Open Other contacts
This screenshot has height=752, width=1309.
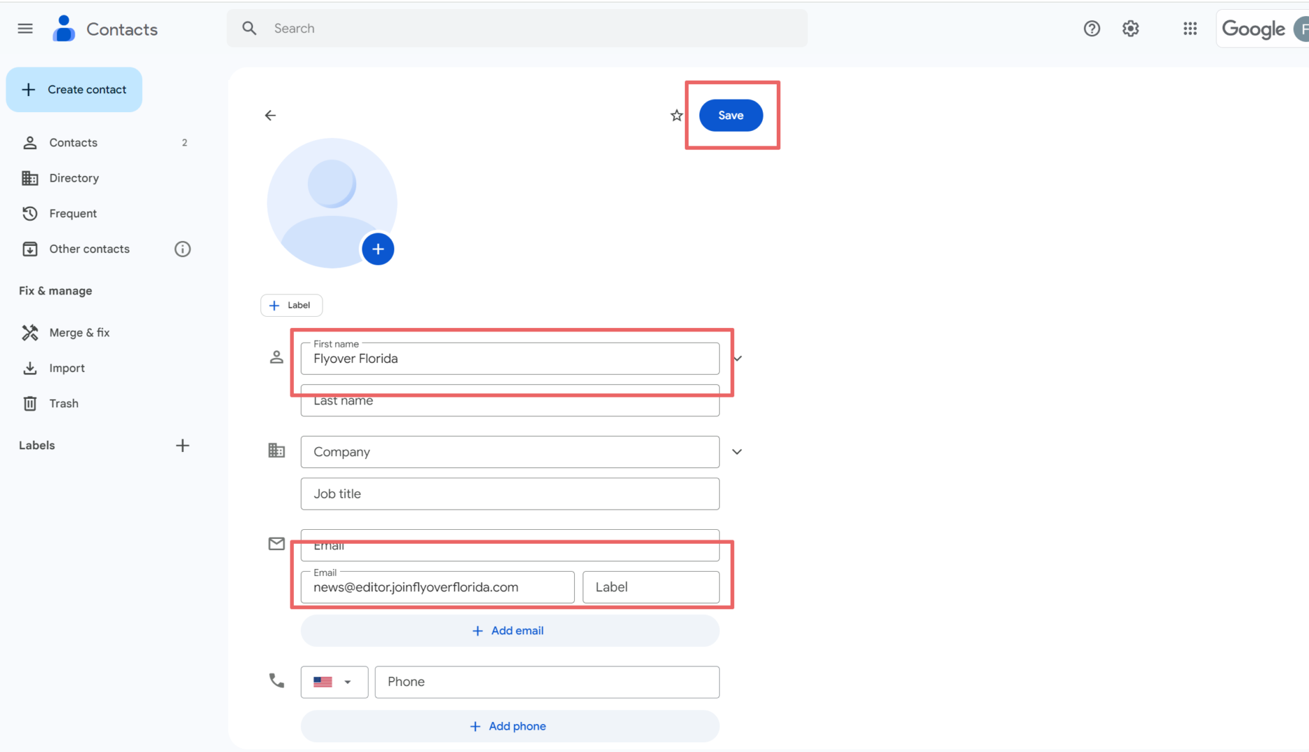click(89, 249)
